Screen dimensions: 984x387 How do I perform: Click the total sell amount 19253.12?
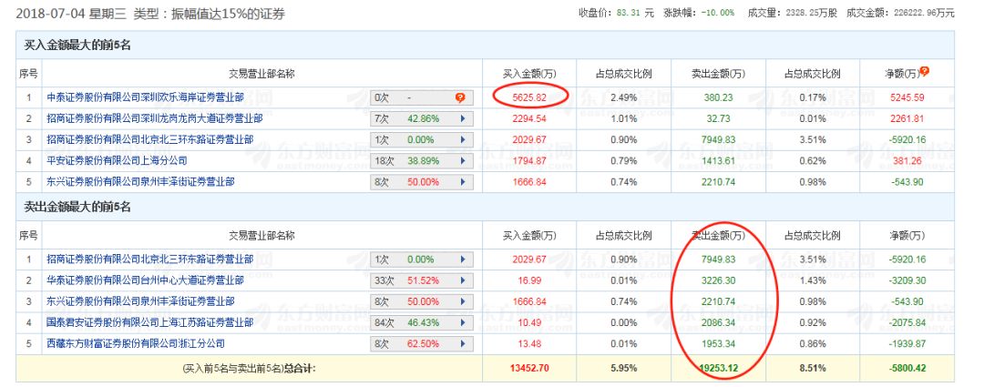point(718,368)
